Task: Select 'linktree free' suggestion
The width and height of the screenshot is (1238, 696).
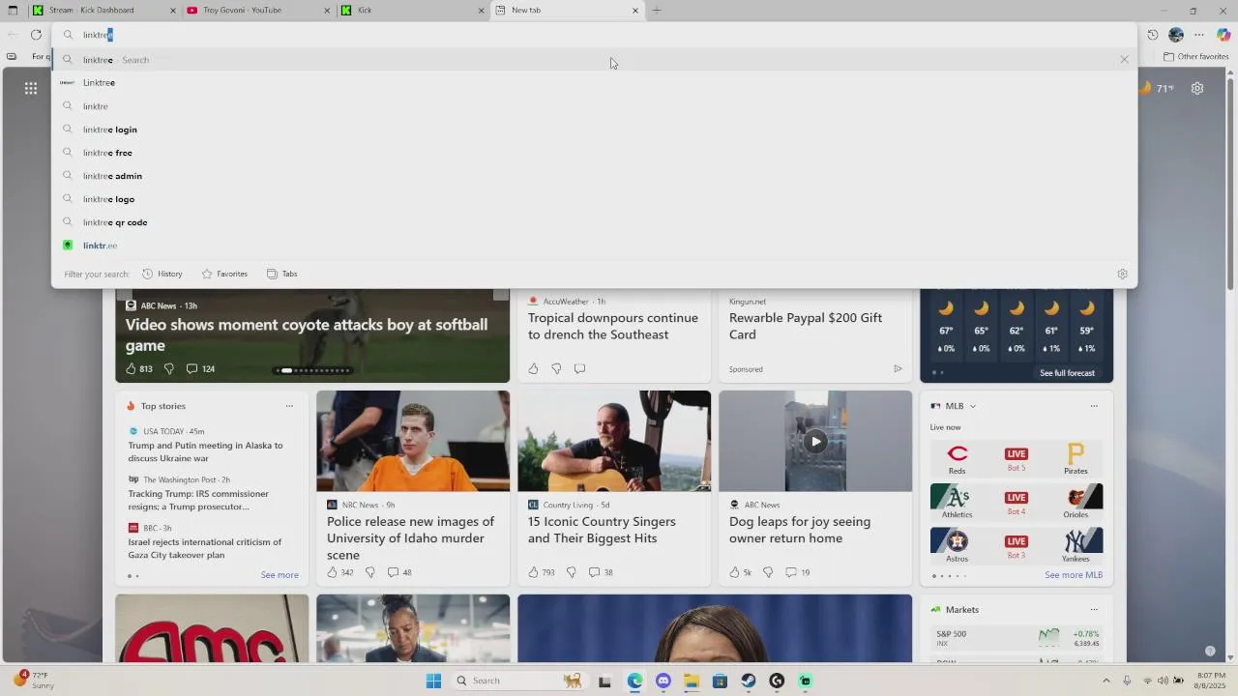Action: tap(594, 153)
